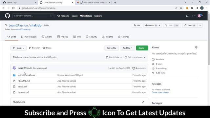Expand the main branch selector

[x=18, y=48]
